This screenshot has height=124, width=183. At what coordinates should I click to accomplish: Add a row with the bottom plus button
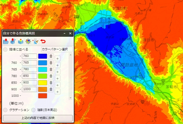58,91
